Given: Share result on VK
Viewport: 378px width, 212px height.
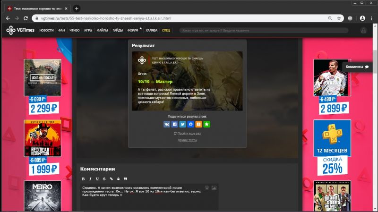Looking at the screenshot, I should (x=167, y=124).
